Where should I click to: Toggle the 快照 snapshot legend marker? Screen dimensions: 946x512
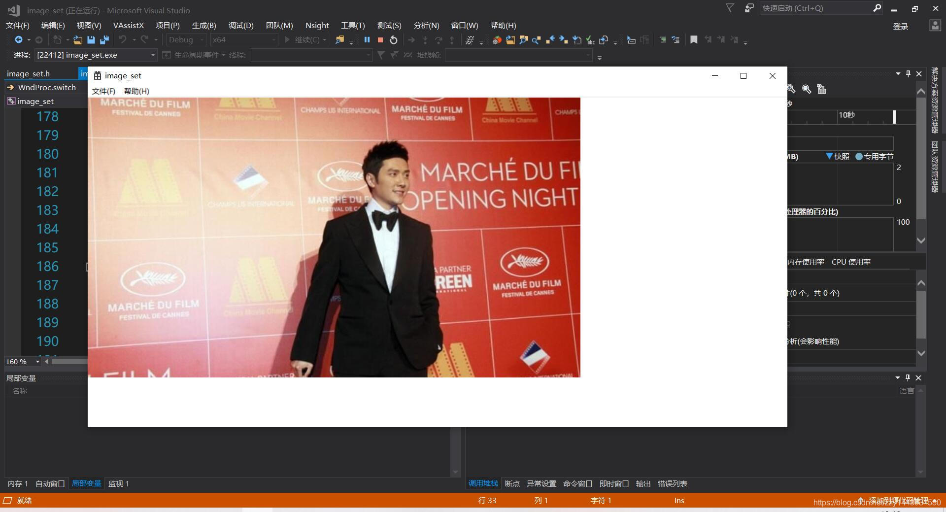tap(829, 156)
